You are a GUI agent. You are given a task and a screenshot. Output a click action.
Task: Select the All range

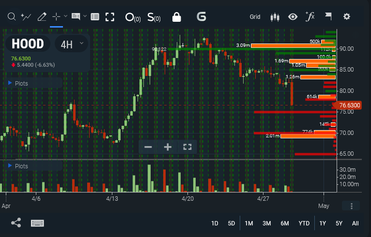tap(355, 223)
